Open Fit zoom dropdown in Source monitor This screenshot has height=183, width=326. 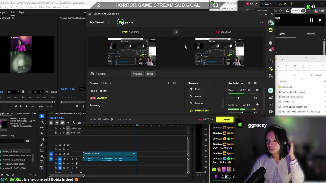tap(14, 92)
